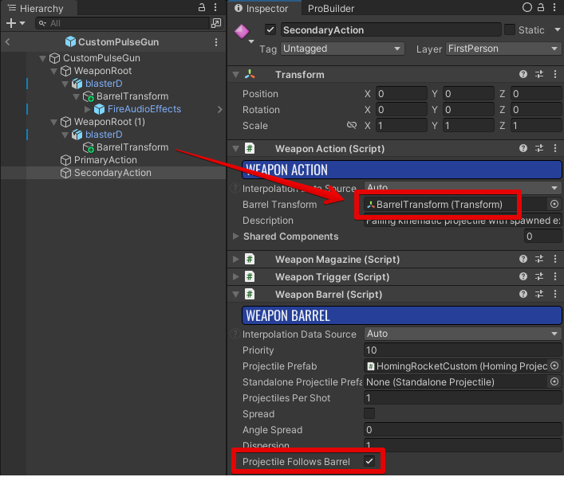Open object picker for Projectile Prefab
The image size is (564, 477).
tap(554, 366)
